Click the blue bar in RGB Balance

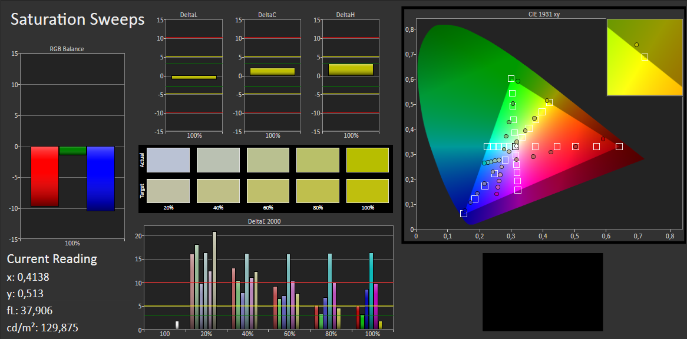pos(100,178)
